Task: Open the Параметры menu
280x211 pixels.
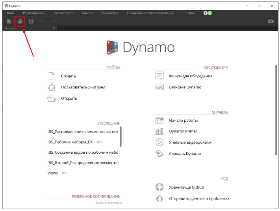Action: coord(110,13)
